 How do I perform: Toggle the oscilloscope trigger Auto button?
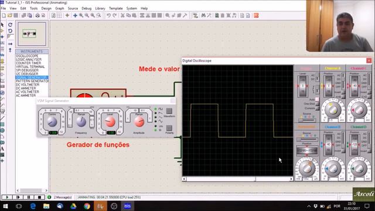[317, 99]
